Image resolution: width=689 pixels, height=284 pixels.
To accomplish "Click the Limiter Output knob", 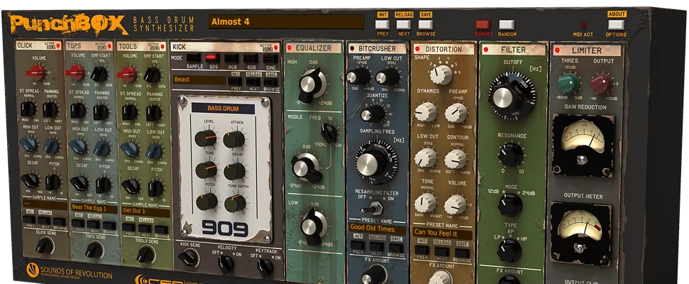I will [601, 84].
